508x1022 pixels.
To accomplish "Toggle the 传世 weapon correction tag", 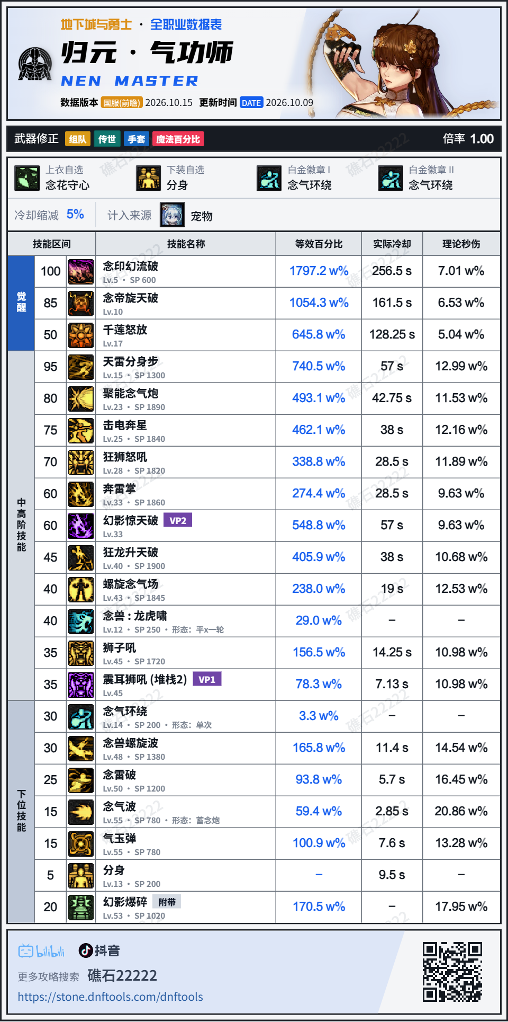I will (107, 139).
